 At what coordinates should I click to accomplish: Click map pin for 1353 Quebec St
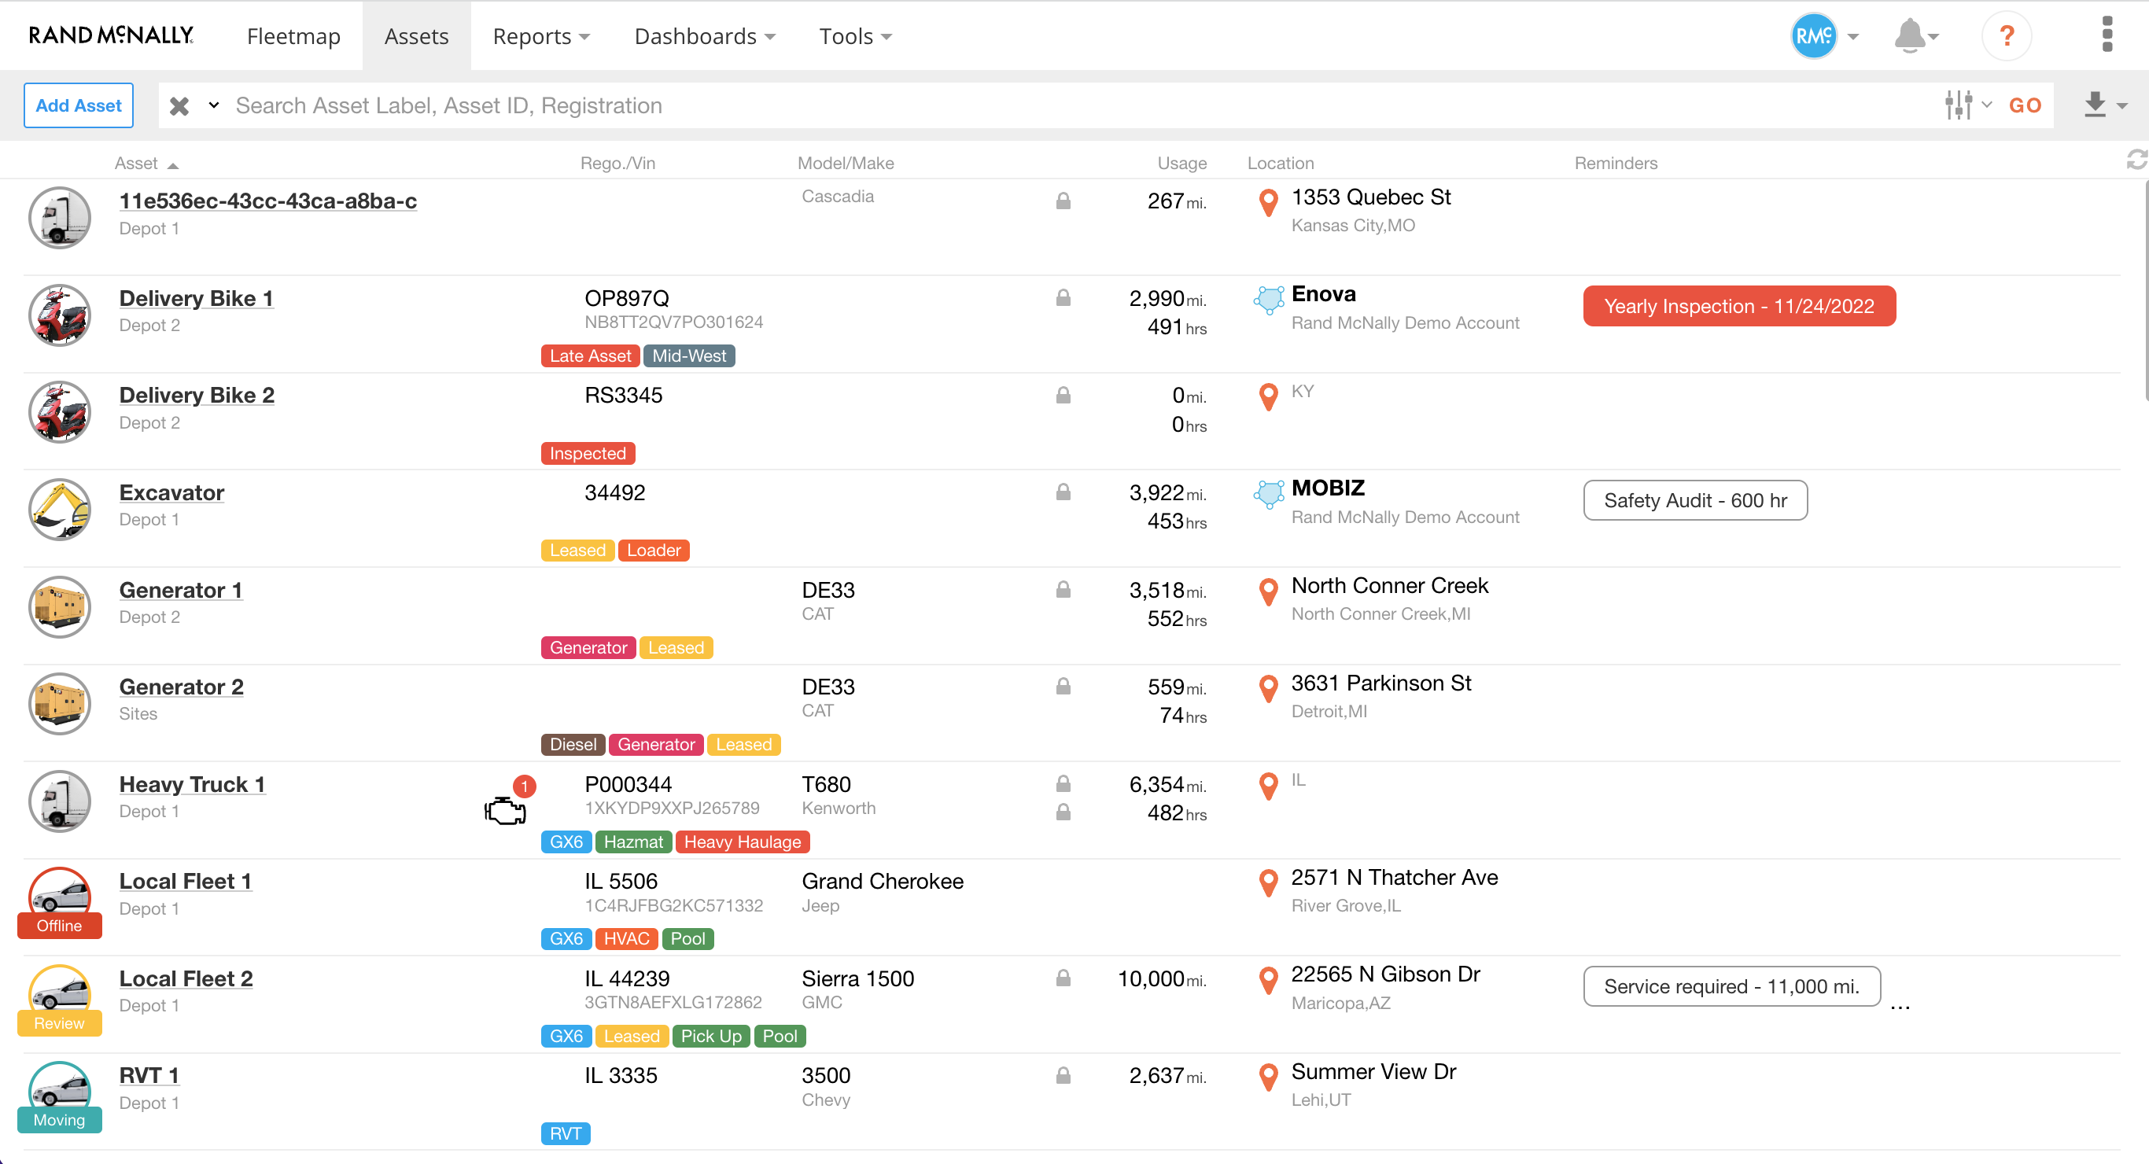(1268, 203)
